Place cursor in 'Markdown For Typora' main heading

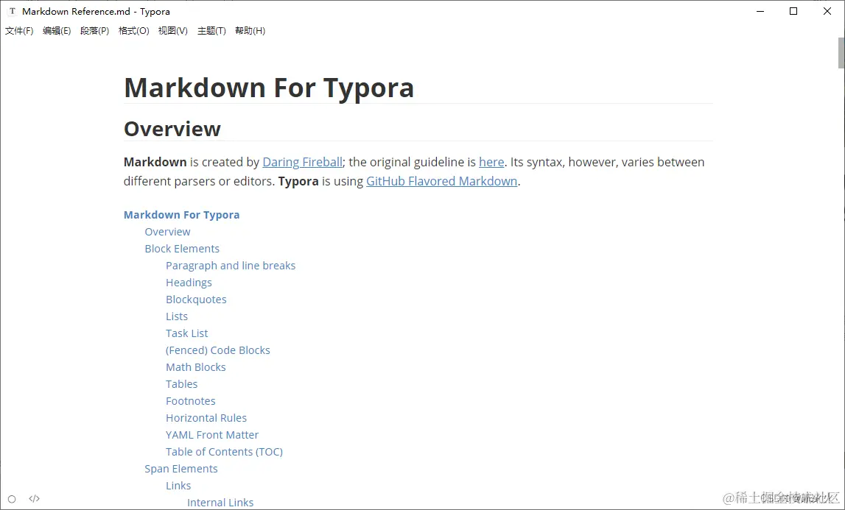269,88
